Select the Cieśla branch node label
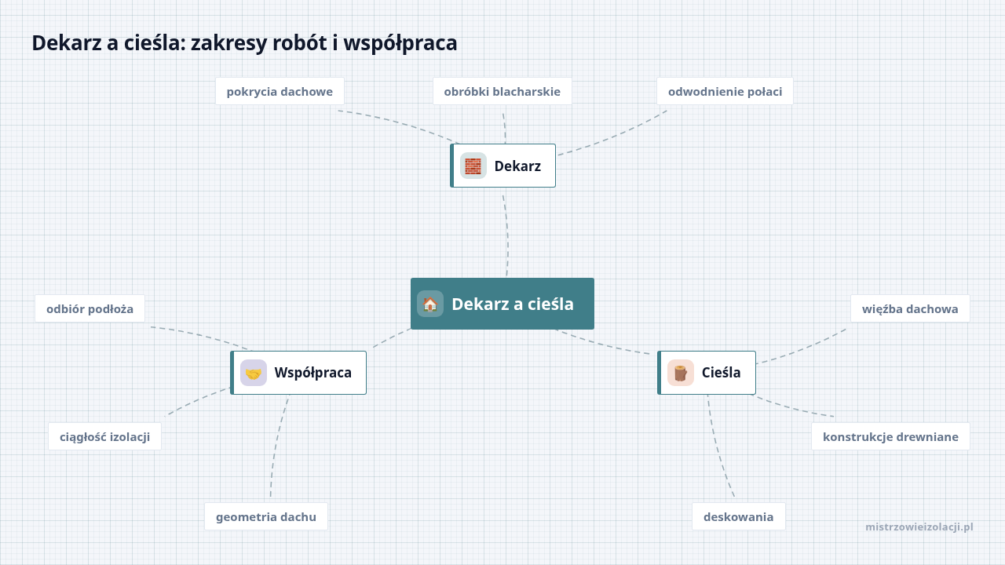The width and height of the screenshot is (1005, 565). [x=722, y=373]
